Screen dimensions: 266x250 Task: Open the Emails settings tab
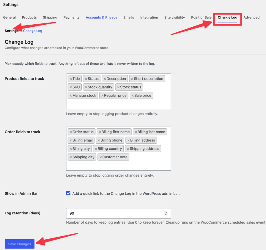(x=129, y=18)
